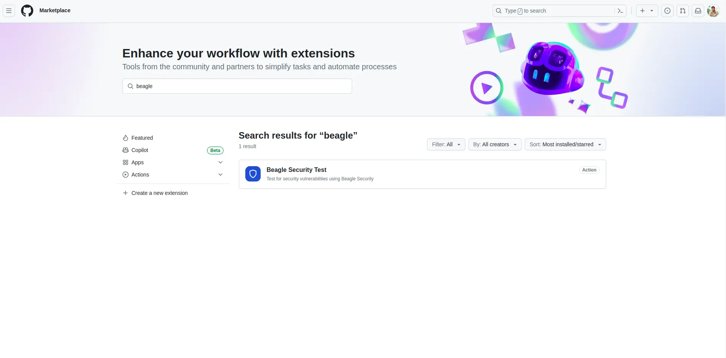Click the 'Enhance your workflow with extensions' heading
Viewport: 726px width, 358px height.
(238, 53)
